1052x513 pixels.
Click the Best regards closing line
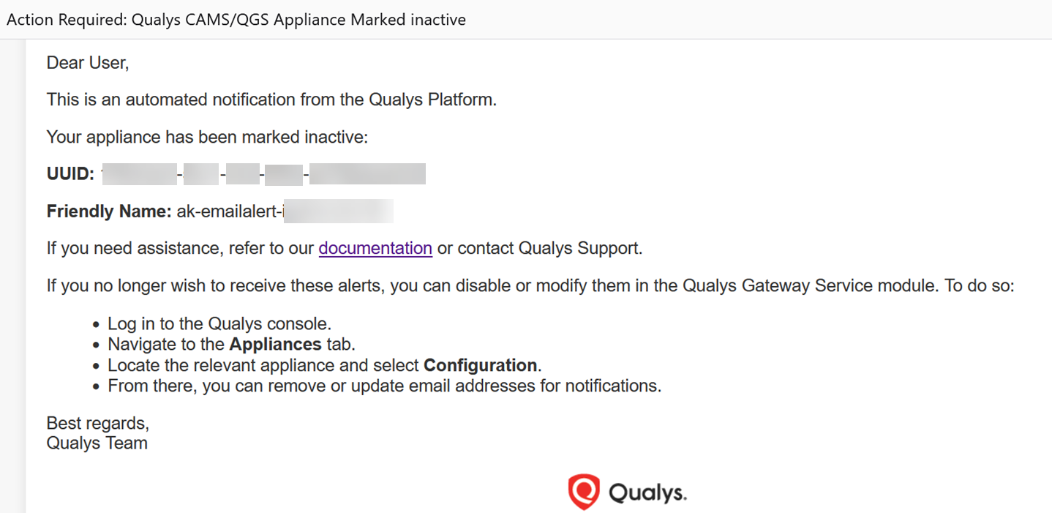click(98, 423)
